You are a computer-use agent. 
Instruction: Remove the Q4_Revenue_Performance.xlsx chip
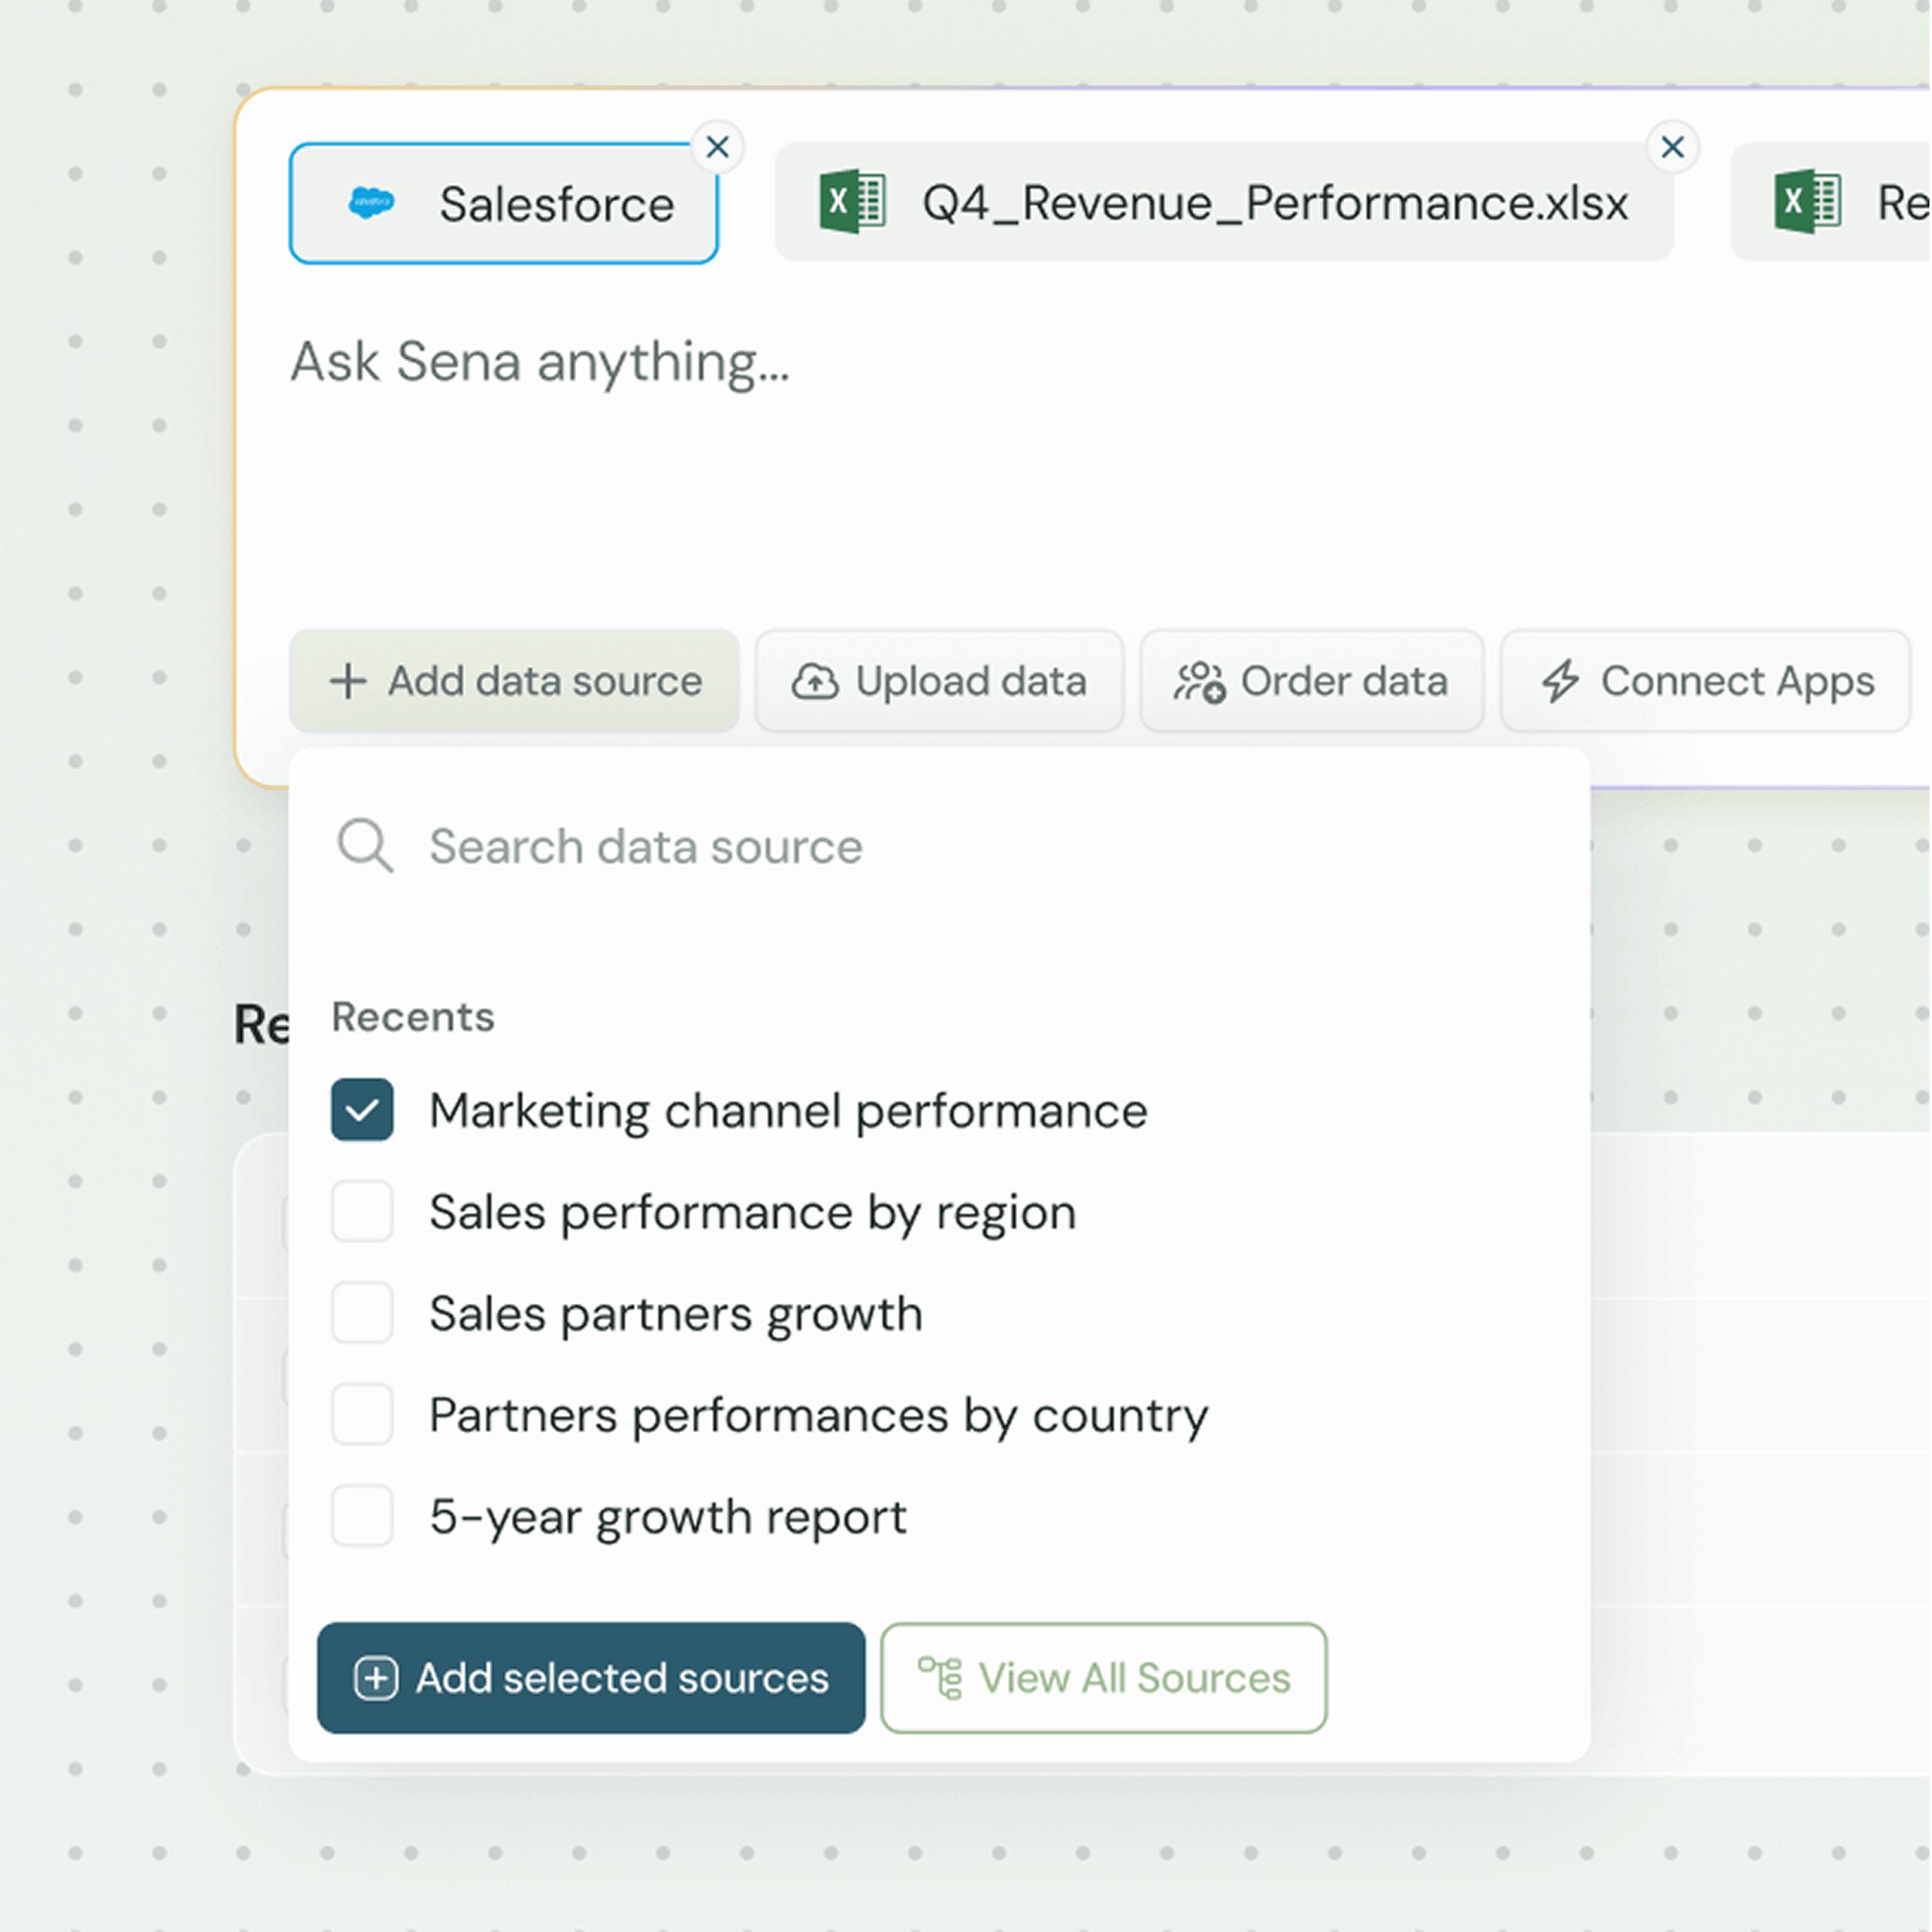click(x=1672, y=147)
